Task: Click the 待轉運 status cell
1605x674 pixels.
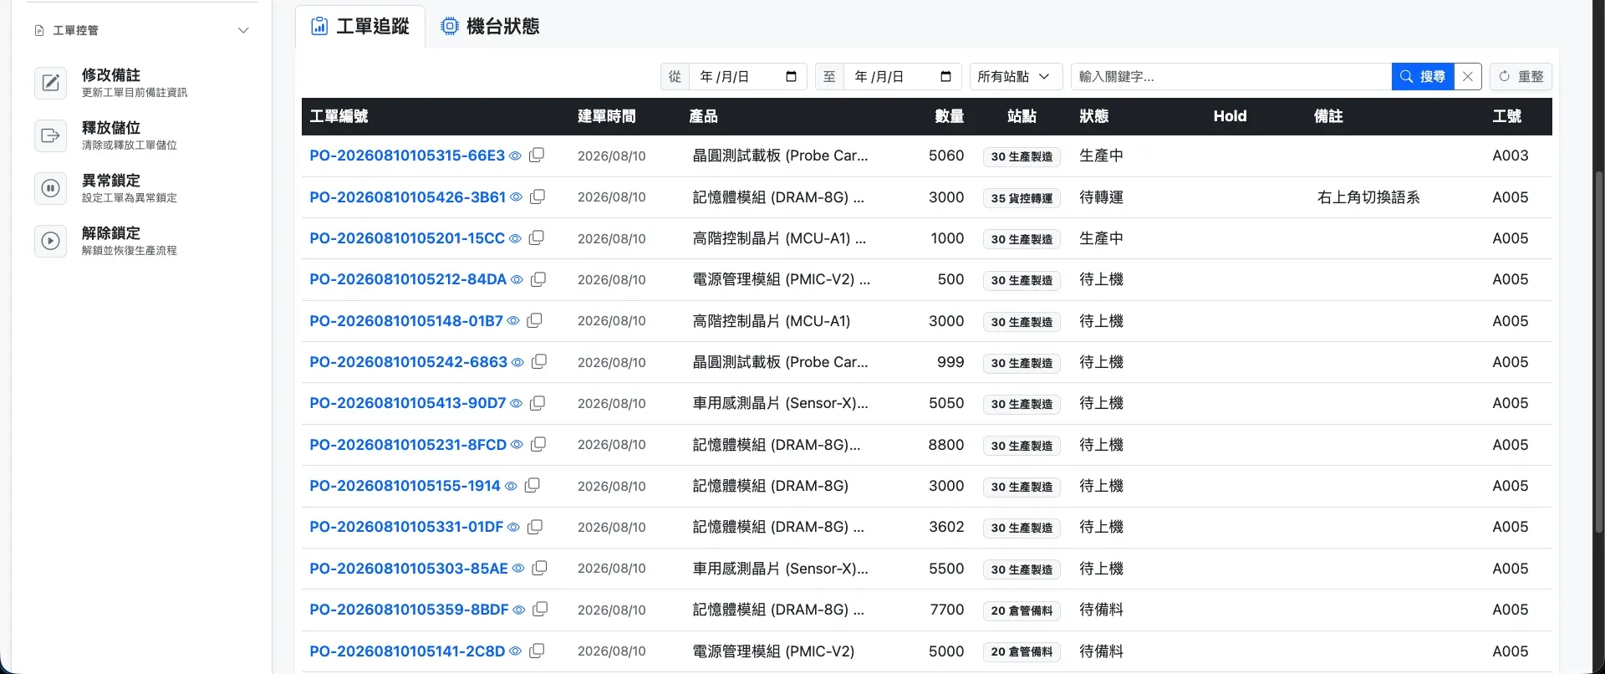Action: (x=1101, y=197)
